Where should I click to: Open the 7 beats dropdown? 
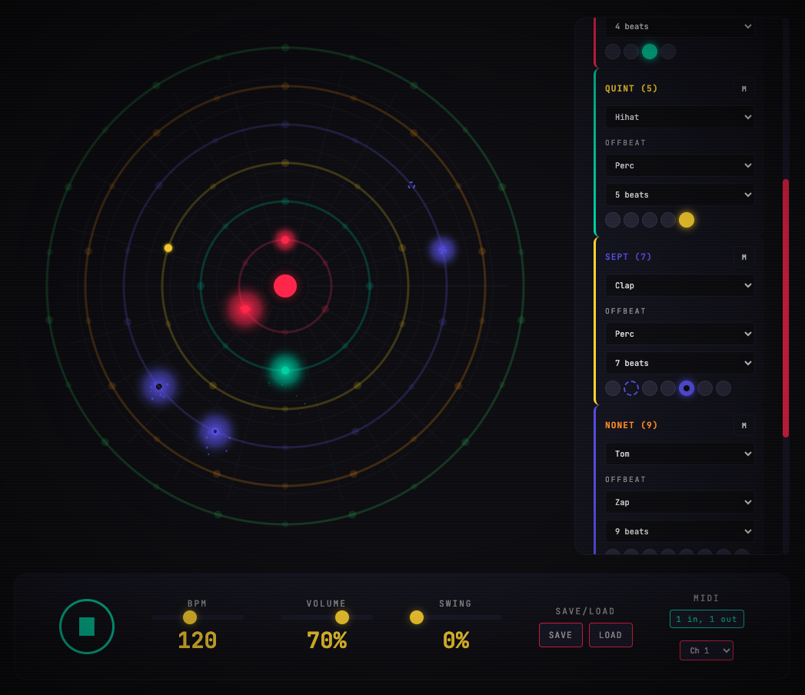[x=680, y=363]
